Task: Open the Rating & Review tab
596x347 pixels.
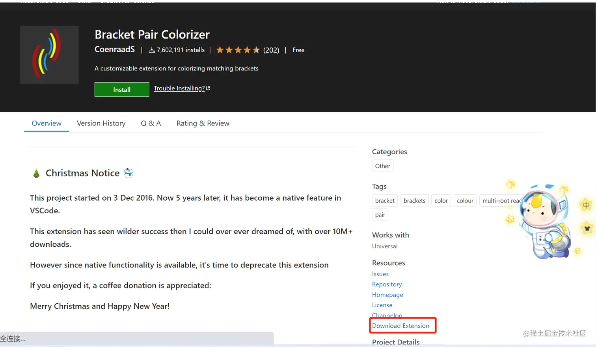Action: (203, 123)
